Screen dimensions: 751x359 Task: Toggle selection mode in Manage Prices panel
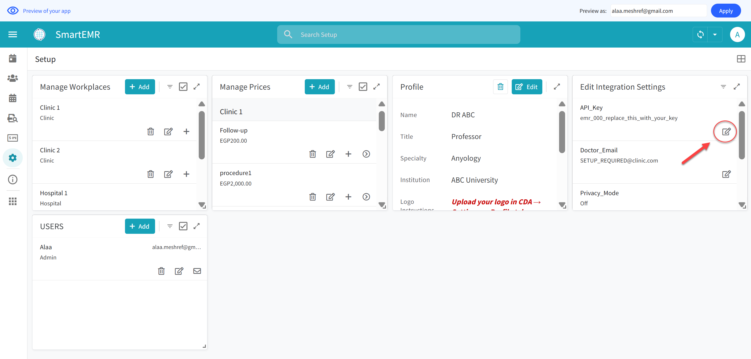pyautogui.click(x=363, y=86)
